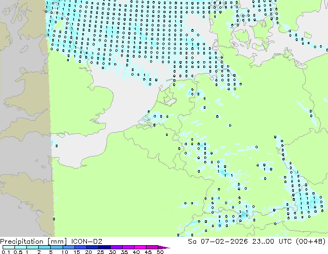Viewport: 328px width, 254px height.
Task: Click the 2–5 mm legend color swatch
Action: [x=44, y=247]
